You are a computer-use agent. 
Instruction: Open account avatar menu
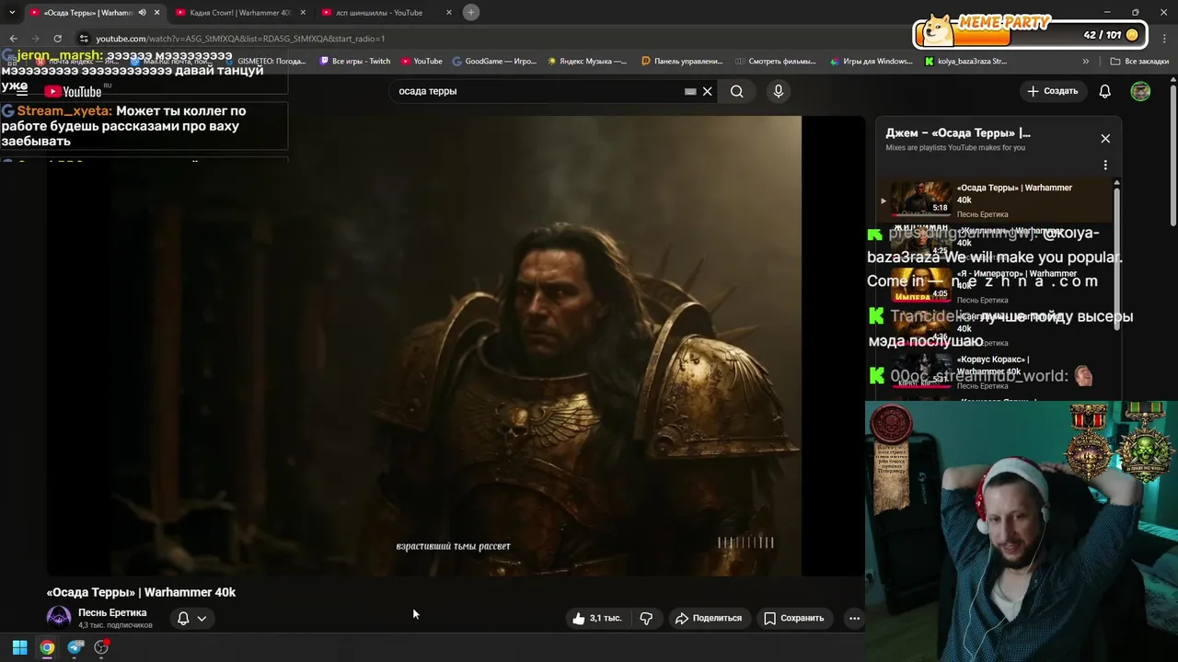pyautogui.click(x=1140, y=91)
